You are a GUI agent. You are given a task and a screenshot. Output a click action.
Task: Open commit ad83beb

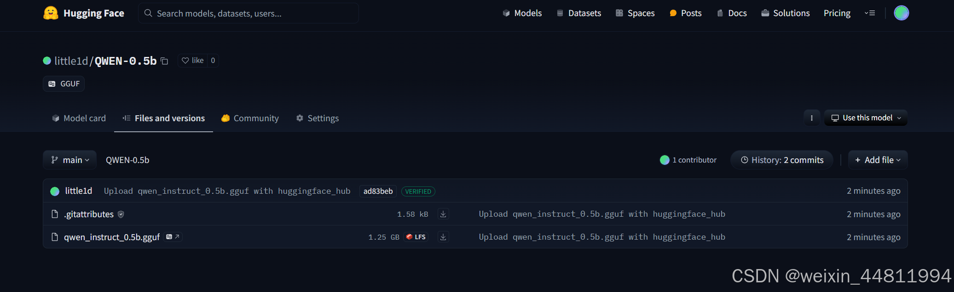378,191
